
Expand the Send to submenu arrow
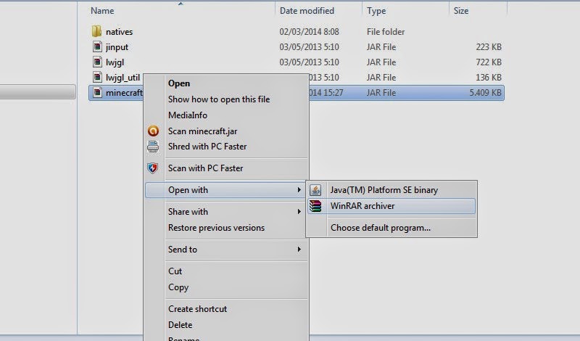pyautogui.click(x=299, y=249)
